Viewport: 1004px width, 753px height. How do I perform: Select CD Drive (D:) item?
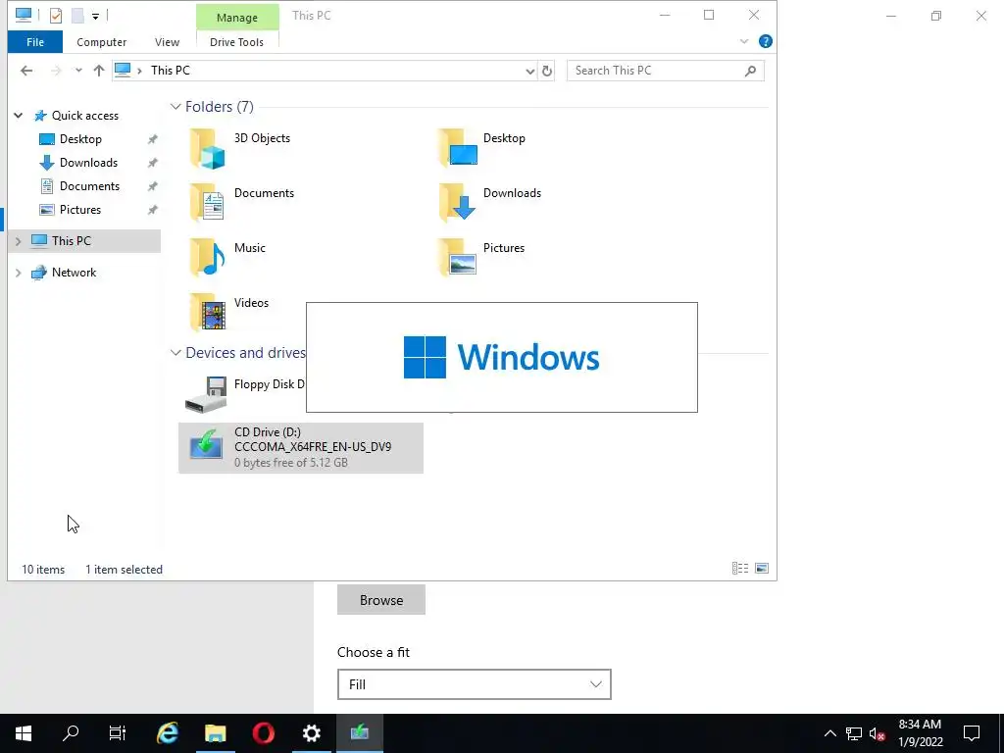click(301, 447)
